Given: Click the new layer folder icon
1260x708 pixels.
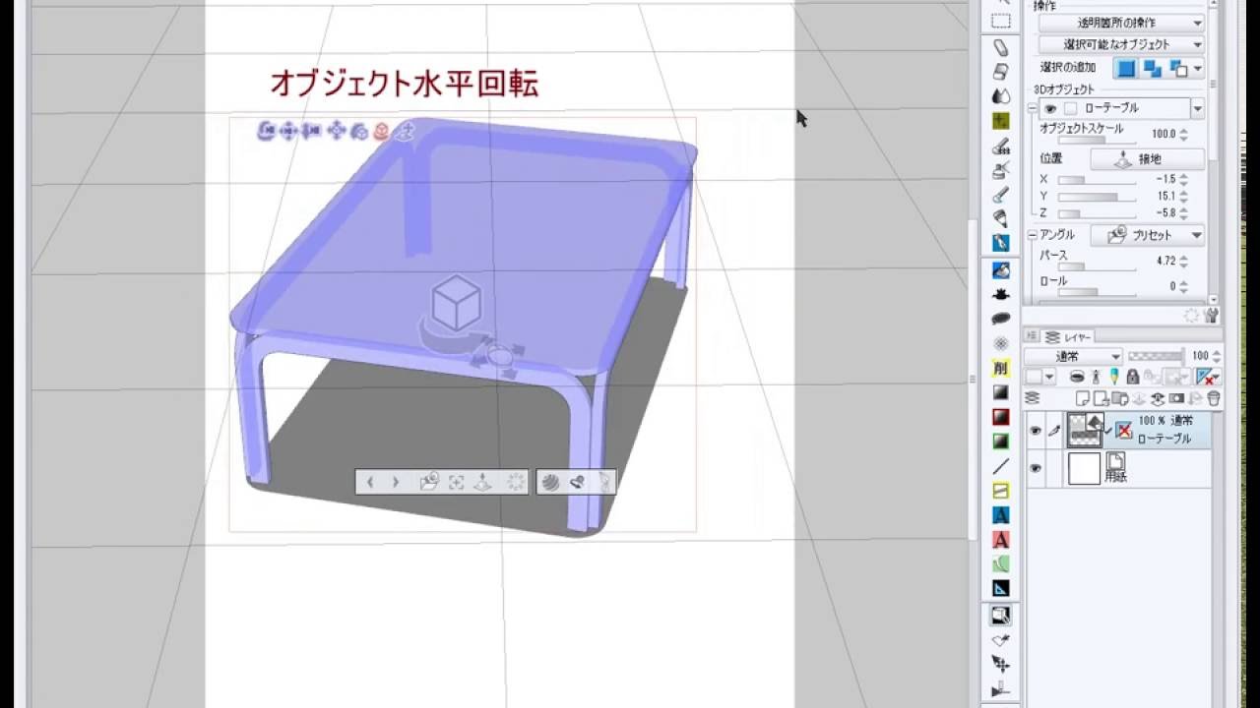Looking at the screenshot, I should (x=1120, y=398).
